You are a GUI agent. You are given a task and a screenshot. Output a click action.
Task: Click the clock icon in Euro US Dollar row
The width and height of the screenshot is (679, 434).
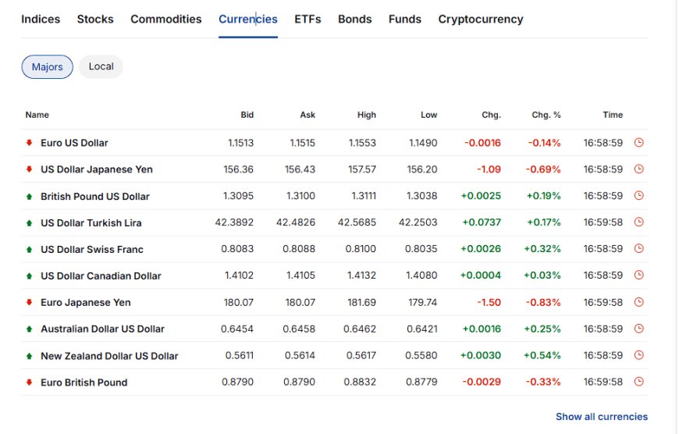point(638,143)
